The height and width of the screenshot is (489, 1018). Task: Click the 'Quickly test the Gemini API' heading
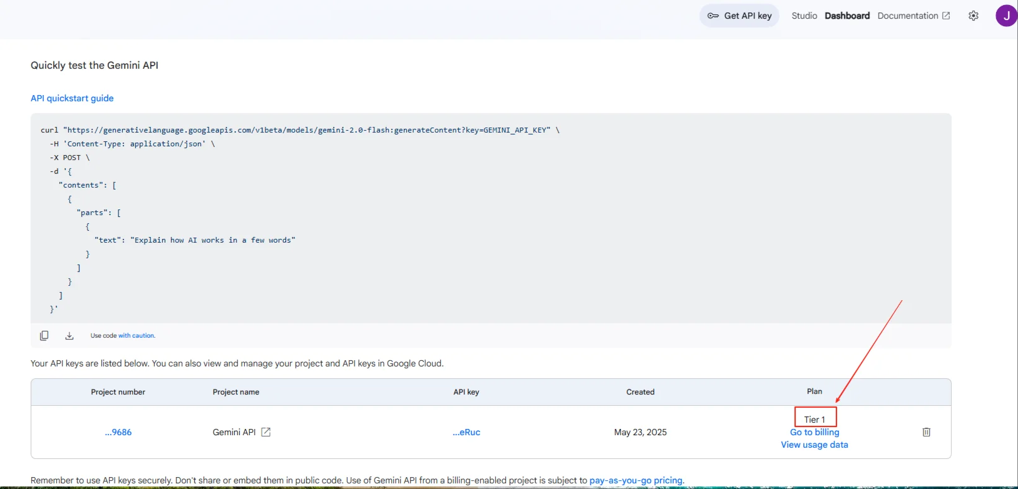point(95,65)
